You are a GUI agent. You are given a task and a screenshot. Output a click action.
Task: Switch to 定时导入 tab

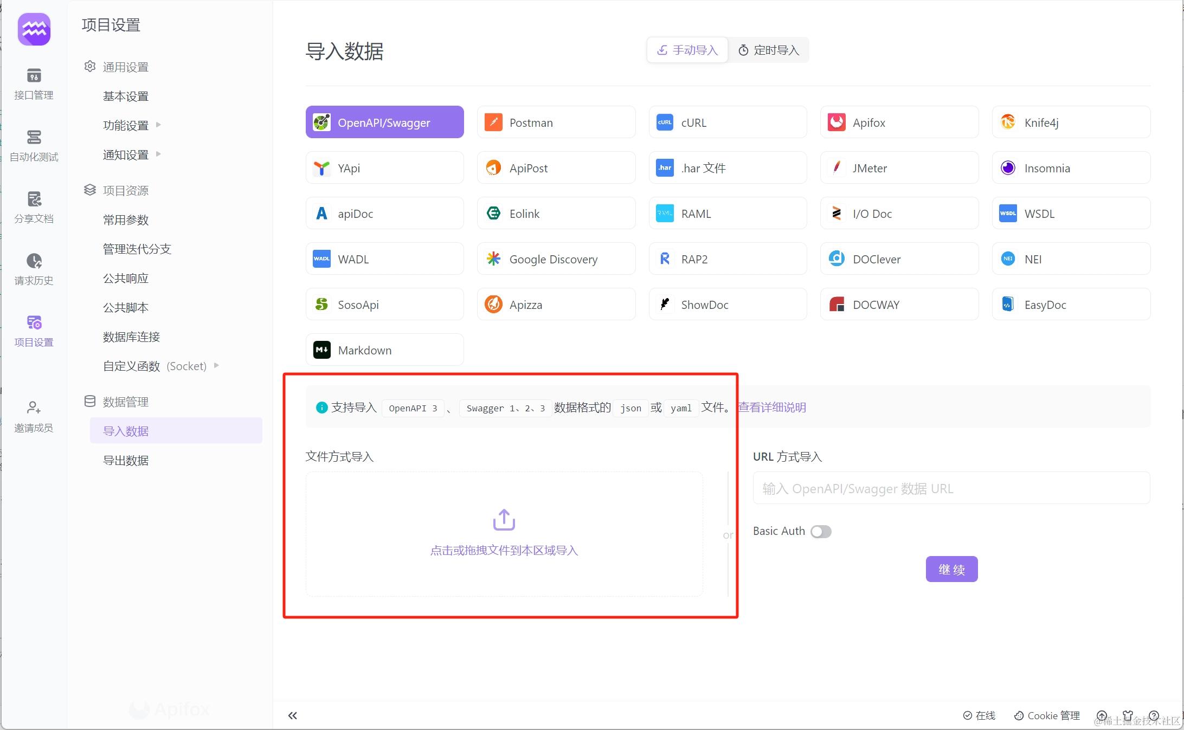tap(769, 50)
